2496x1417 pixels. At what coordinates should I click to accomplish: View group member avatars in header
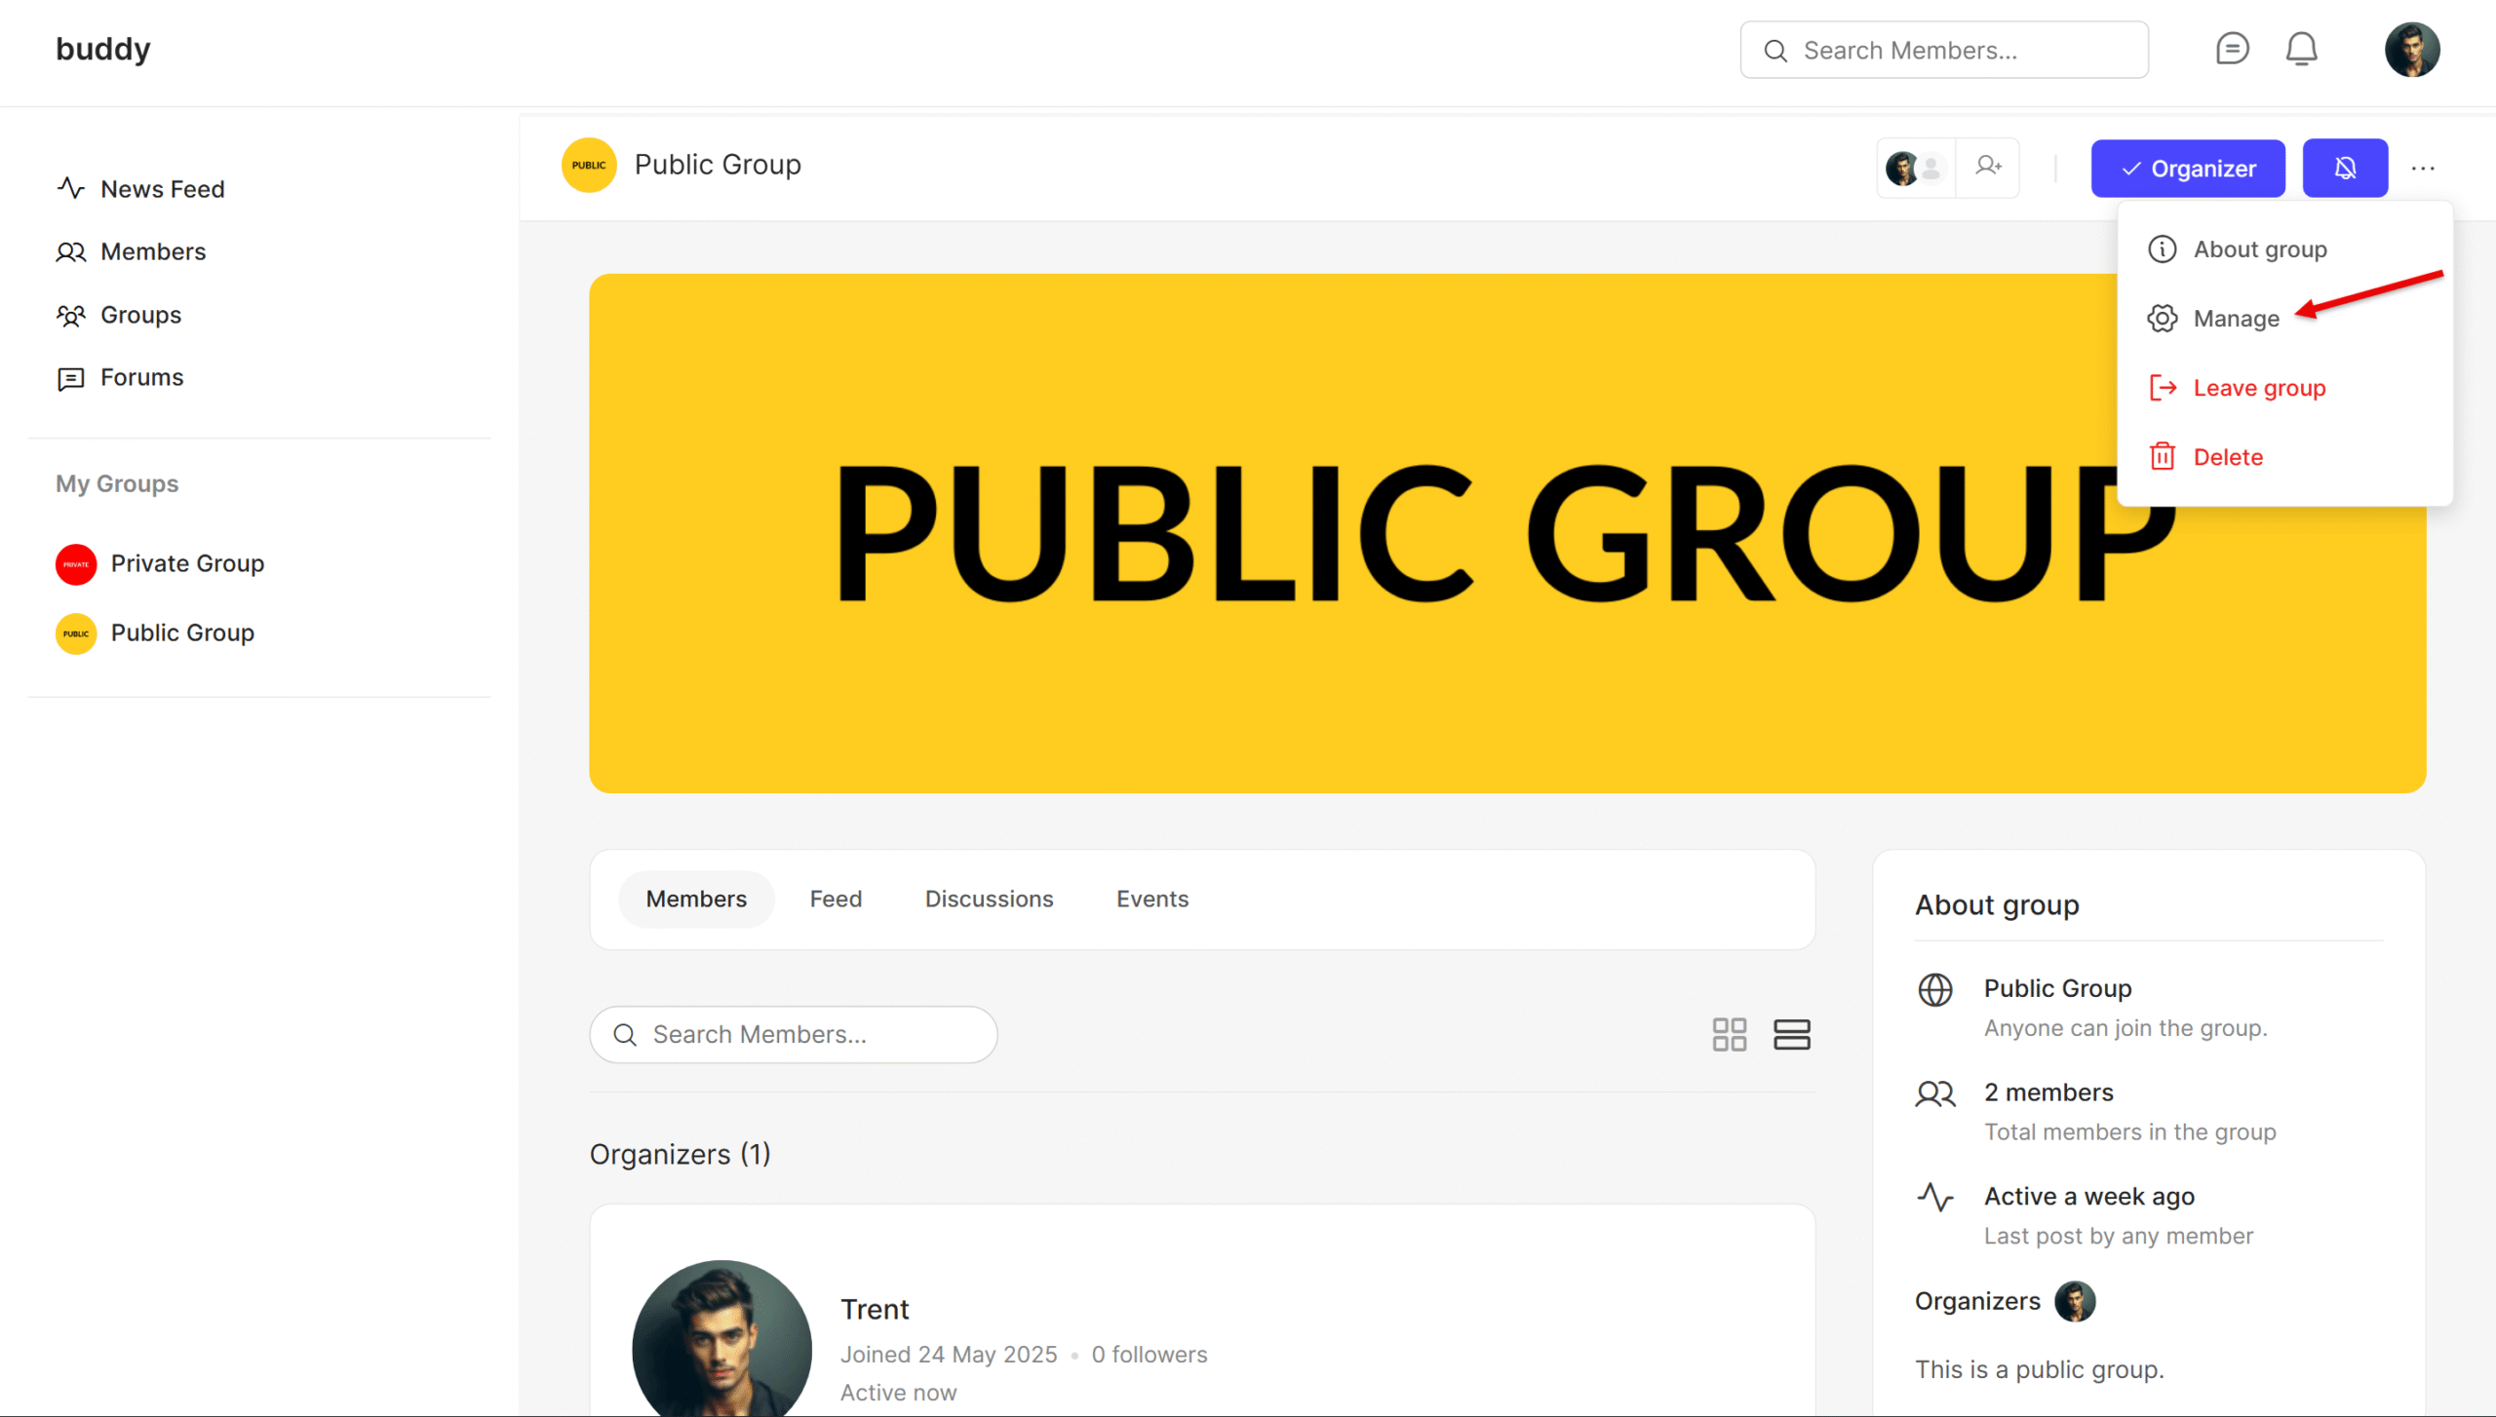1916,168
